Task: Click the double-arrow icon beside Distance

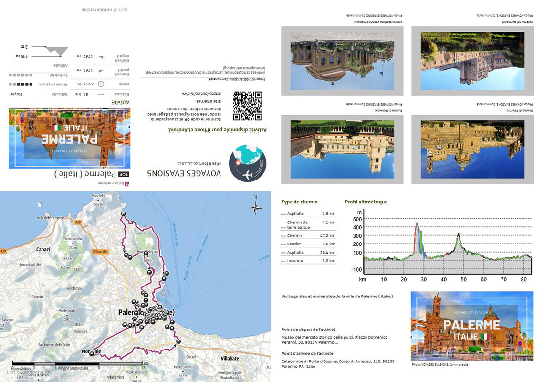Action: (101, 94)
